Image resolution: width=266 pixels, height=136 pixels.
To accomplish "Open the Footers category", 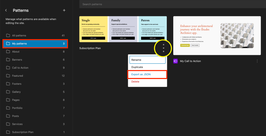I will (35, 84).
